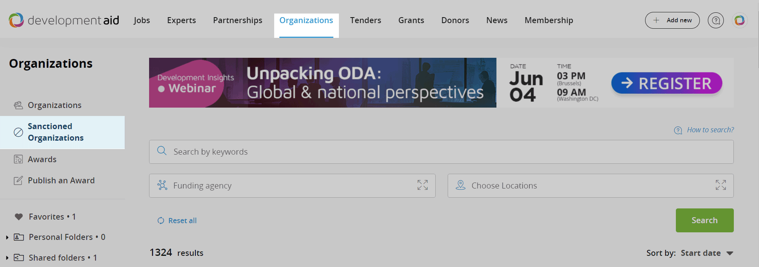Switch to the Tenders tab

[366, 20]
